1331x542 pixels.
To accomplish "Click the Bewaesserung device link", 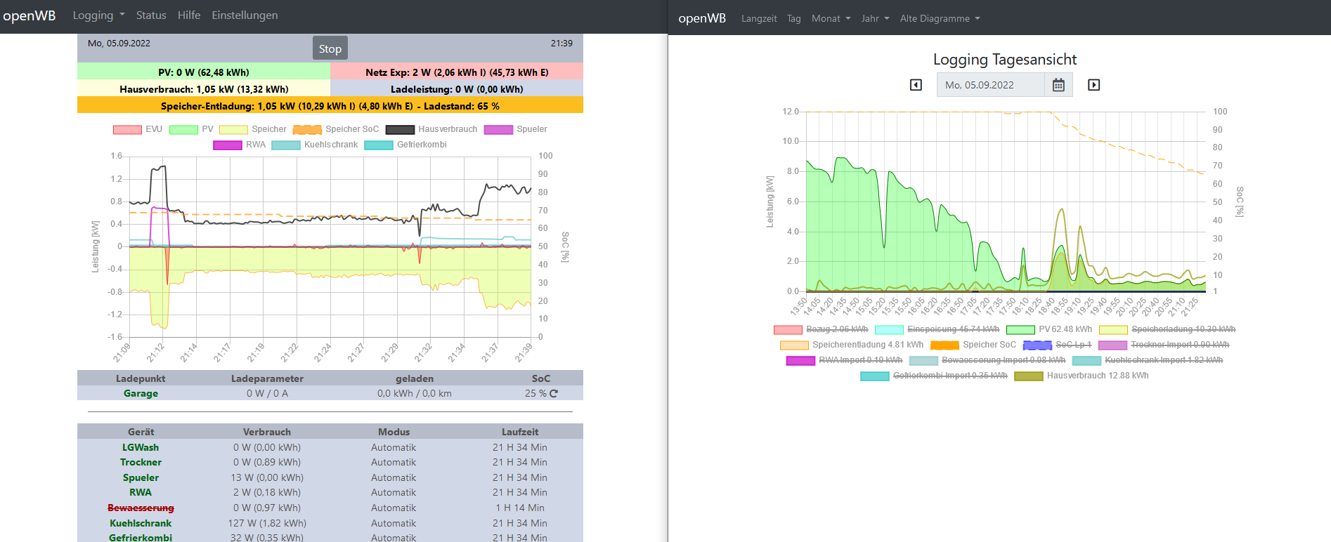I will [x=141, y=508].
